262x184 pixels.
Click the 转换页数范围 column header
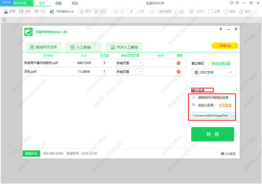[x=130, y=56]
